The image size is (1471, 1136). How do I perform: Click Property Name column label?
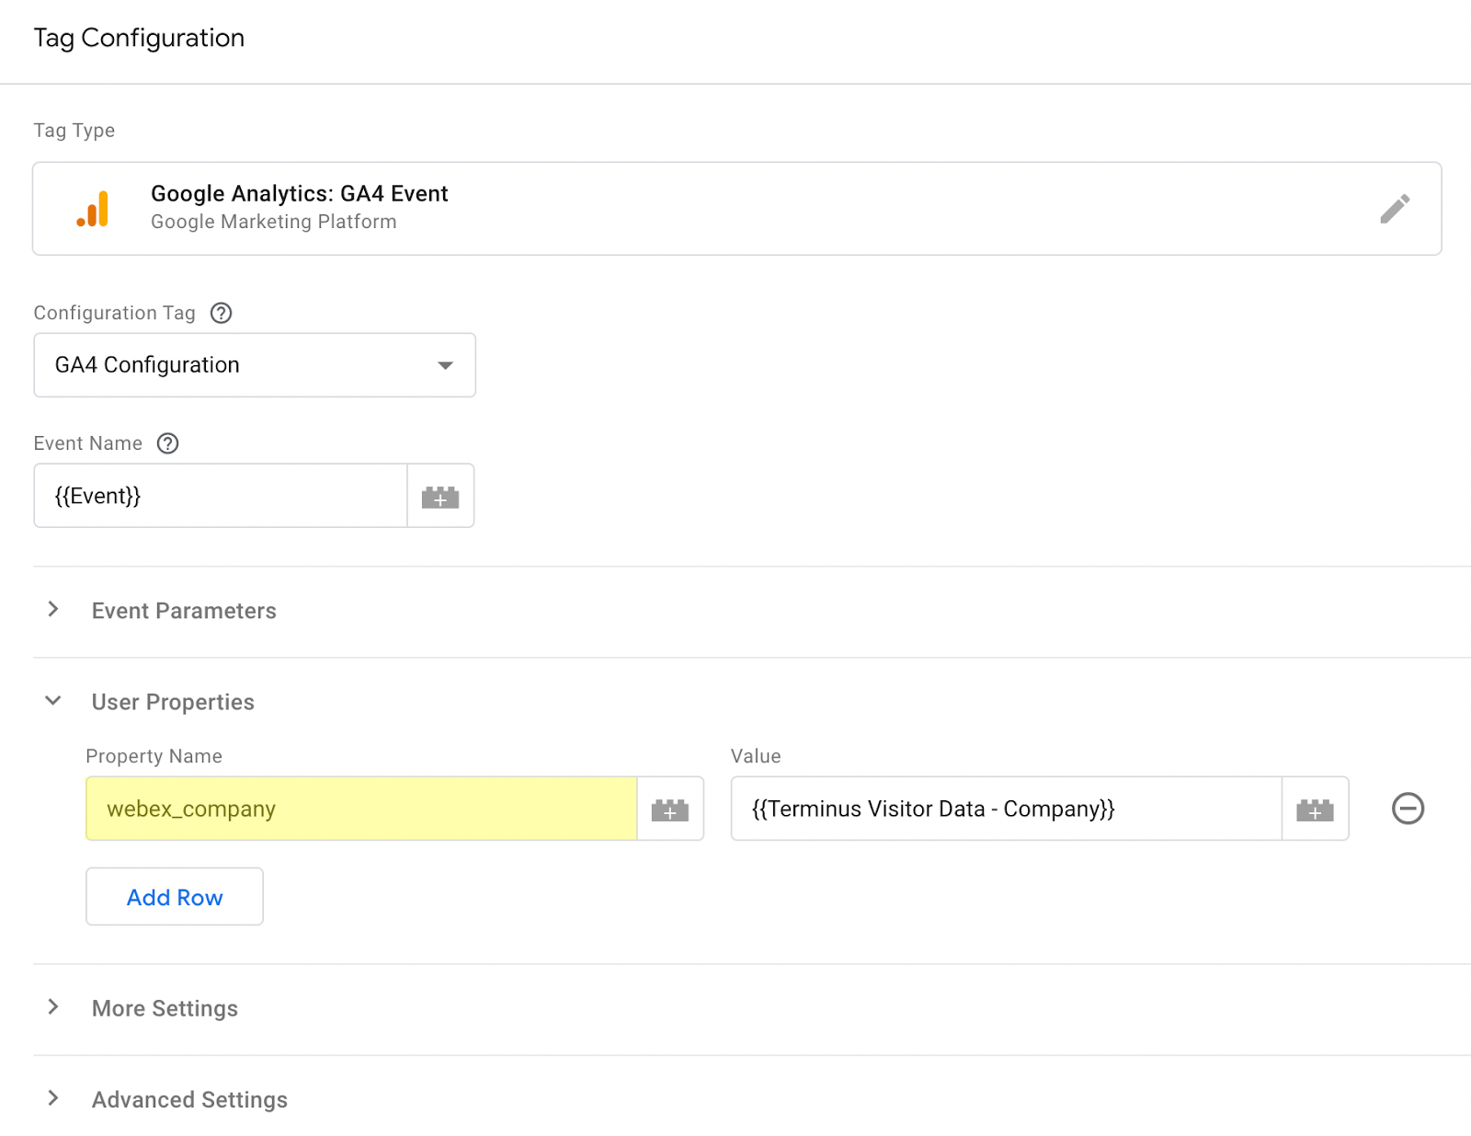point(154,756)
